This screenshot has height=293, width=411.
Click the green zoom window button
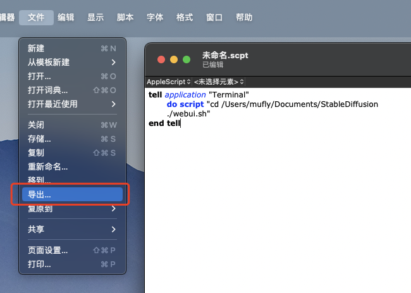pyautogui.click(x=187, y=59)
